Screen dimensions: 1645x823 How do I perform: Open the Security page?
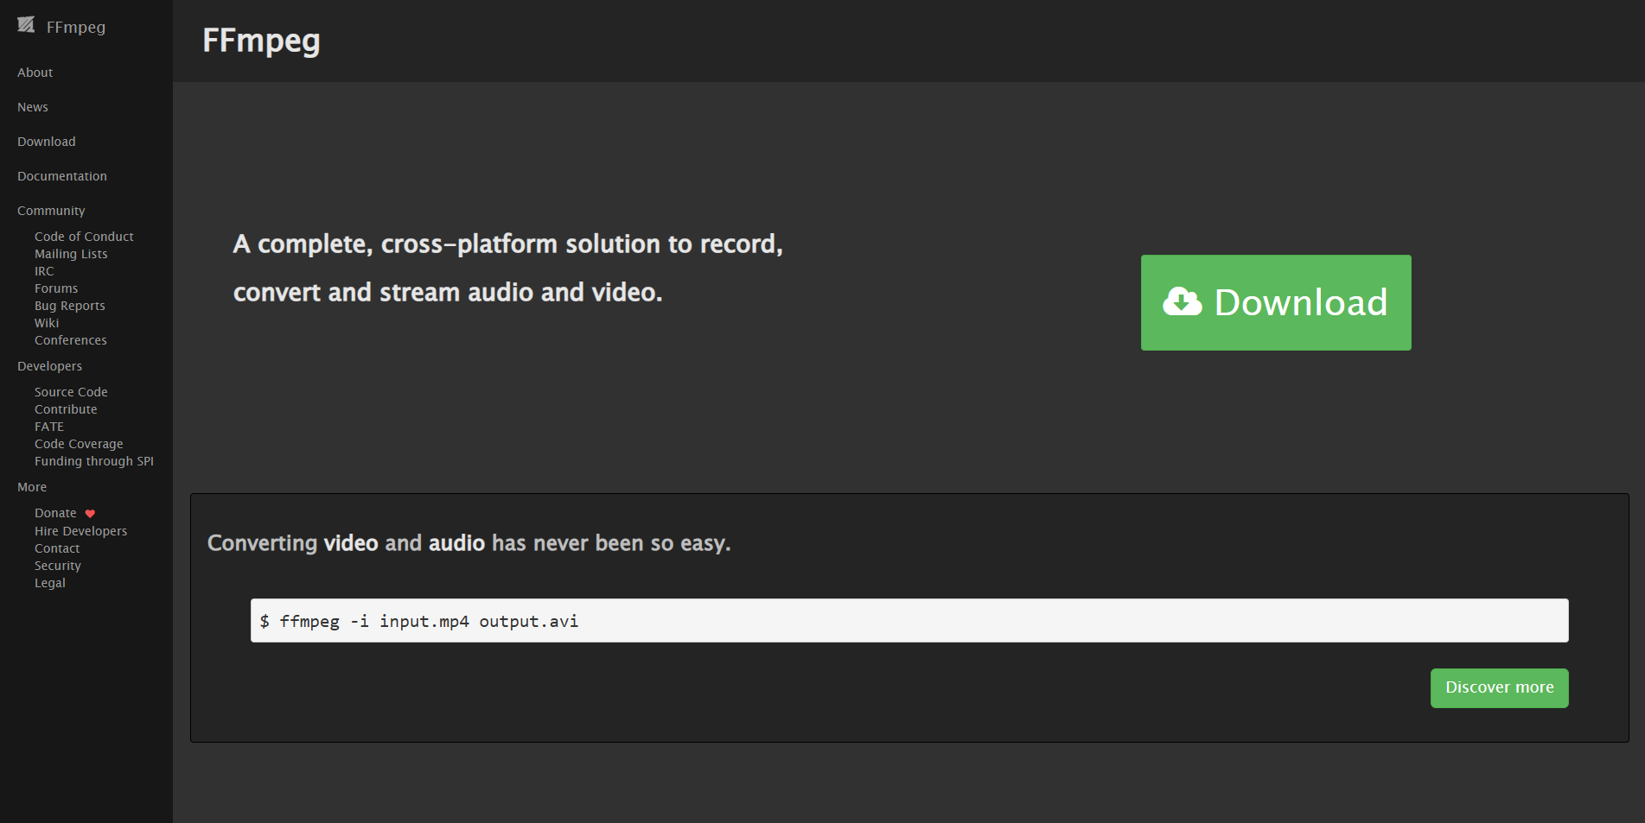coord(58,566)
